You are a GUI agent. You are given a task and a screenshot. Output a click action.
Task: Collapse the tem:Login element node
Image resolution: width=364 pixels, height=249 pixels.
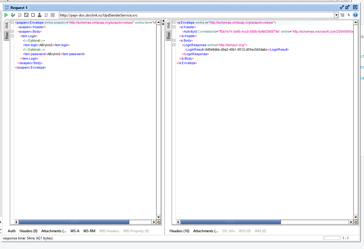point(12,36)
